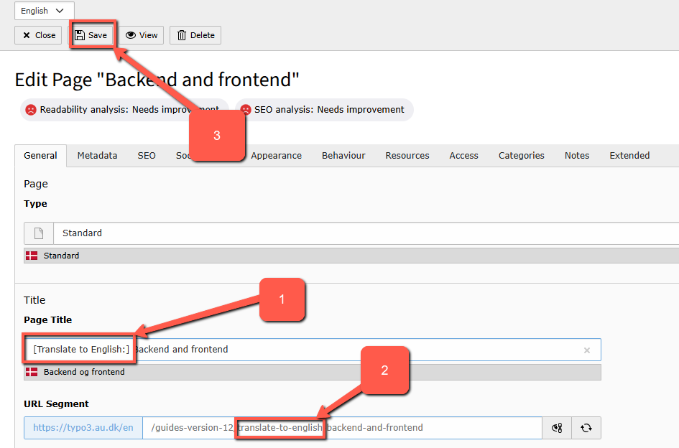
Task: Open the English language dropdown
Action: point(44,11)
